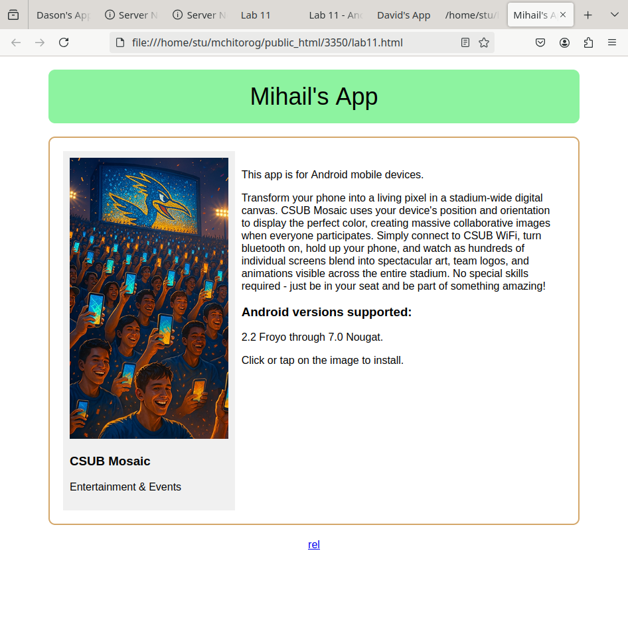Switch to the Dason's App tab
628x641 pixels.
[x=64, y=15]
